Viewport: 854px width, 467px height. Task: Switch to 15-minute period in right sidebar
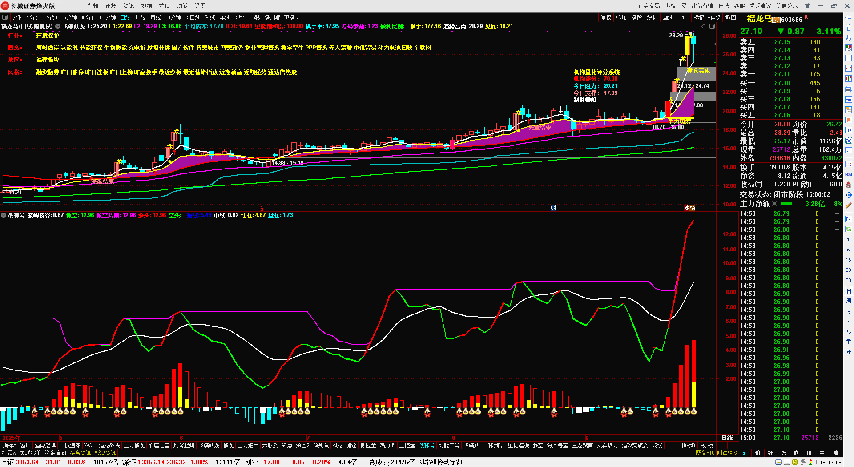849,260
